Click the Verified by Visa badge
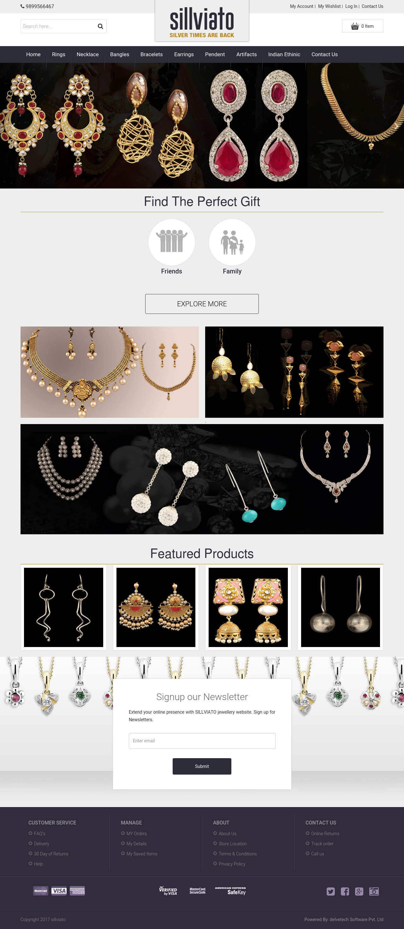The width and height of the screenshot is (404, 929). (x=168, y=891)
